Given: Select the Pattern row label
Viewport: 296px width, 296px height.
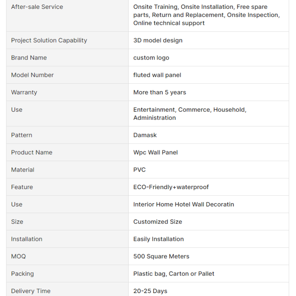Looking at the screenshot, I should 21,135.
